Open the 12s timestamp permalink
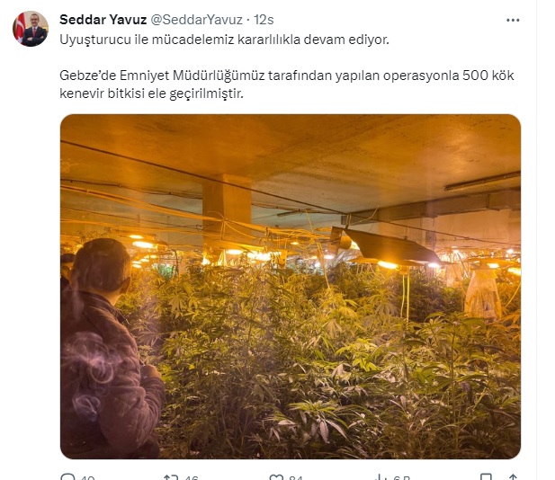 264,20
